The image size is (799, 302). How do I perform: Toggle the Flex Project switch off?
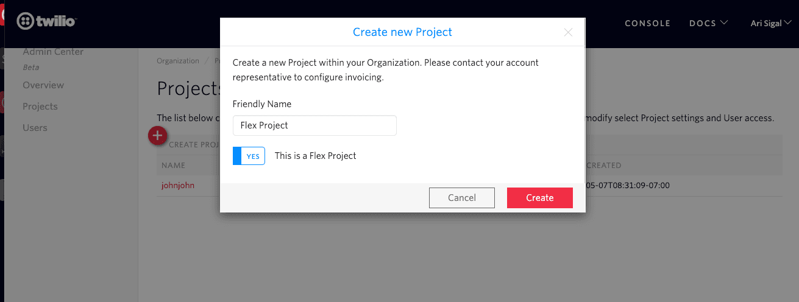pos(249,156)
